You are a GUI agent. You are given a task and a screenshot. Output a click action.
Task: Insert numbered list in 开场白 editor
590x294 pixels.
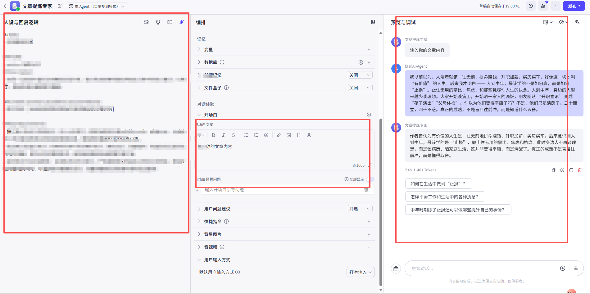click(256, 135)
